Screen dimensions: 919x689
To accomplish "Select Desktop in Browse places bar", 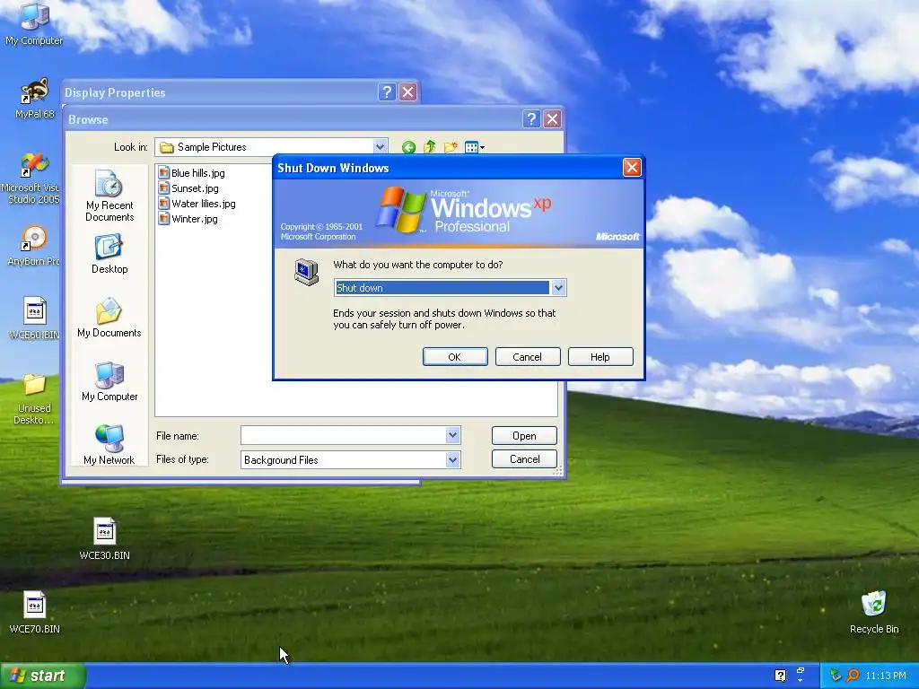I will click(x=109, y=254).
